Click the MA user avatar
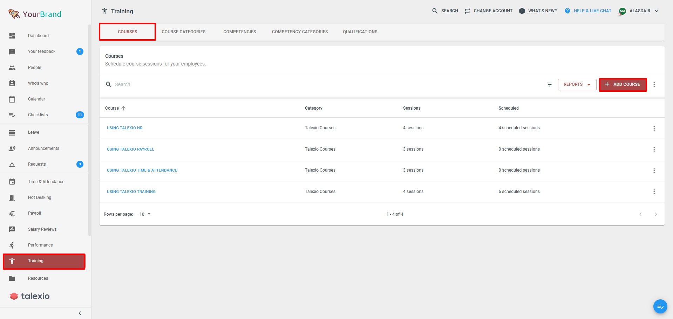Screen dimensions: 673x319 pos(622,11)
